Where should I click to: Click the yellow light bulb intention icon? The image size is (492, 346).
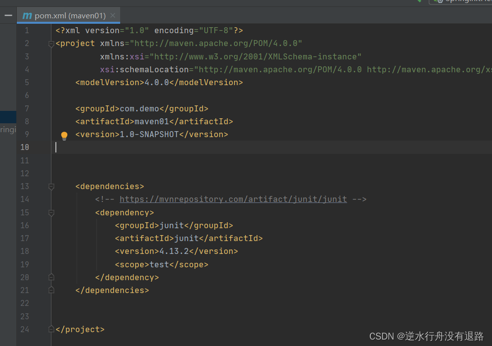pos(64,136)
